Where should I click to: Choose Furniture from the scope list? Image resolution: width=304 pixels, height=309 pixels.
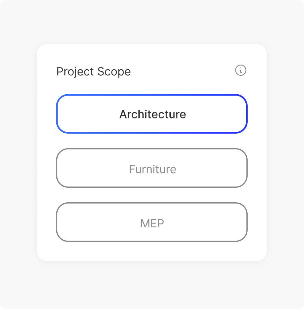click(x=152, y=168)
